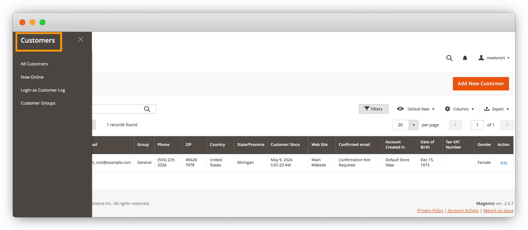The image size is (528, 230).
Task: Open Customer Groups menu item
Action: coord(38,103)
